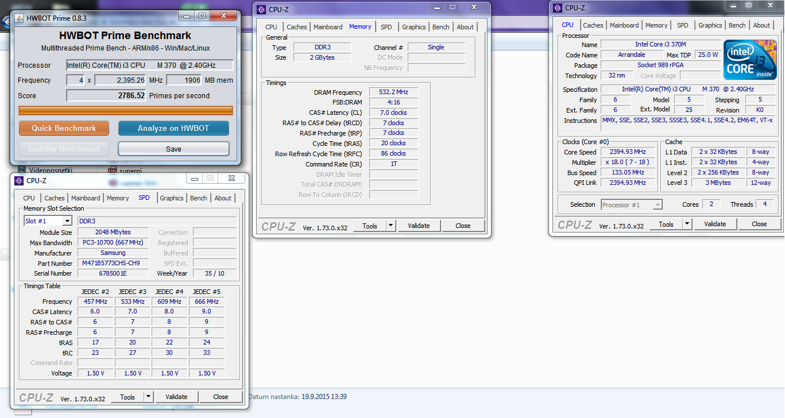
Task: Click Validate in the CPU-Z SPD window
Action: [x=176, y=397]
